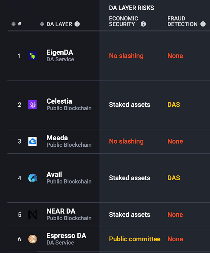The width and height of the screenshot is (210, 253).
Task: Click Espresso DA's Public committee value
Action: [x=135, y=239]
